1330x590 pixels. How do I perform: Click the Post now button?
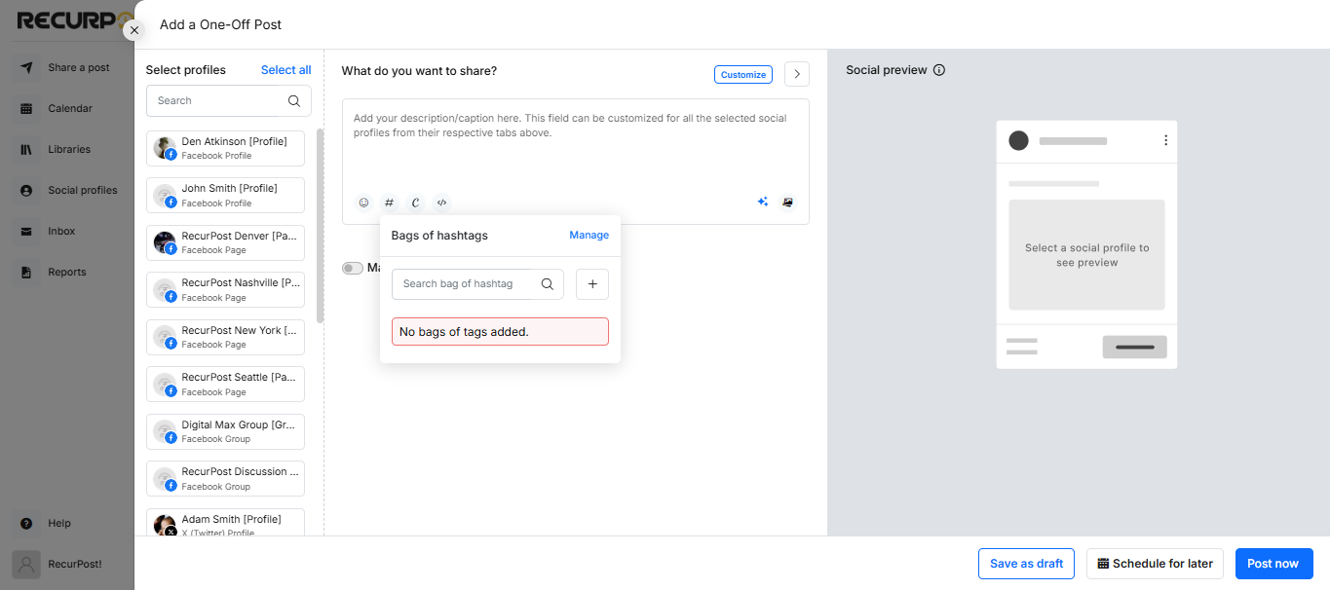(1273, 564)
